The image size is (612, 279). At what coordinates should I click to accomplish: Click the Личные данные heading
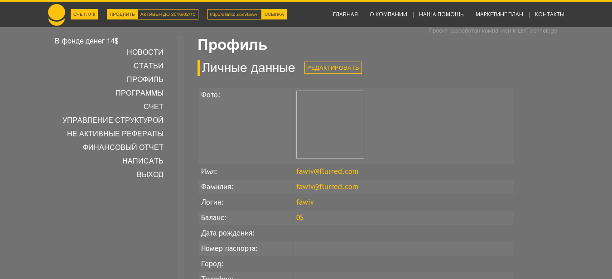(x=248, y=68)
